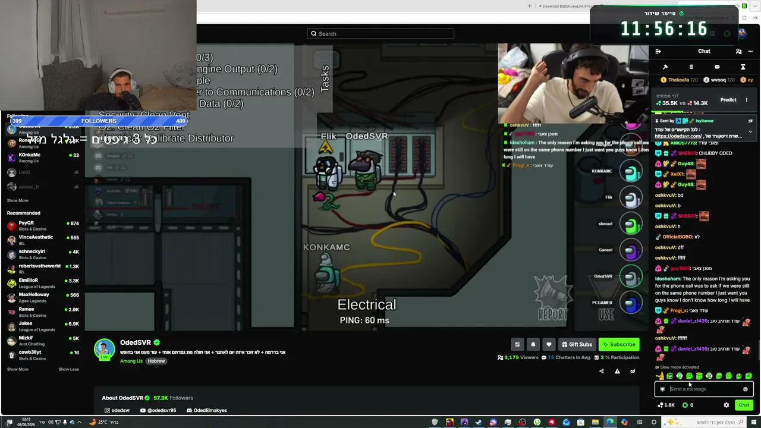Collapse the chat panel with the arrow icon
Image resolution: width=761 pixels, height=428 pixels.
coord(658,52)
